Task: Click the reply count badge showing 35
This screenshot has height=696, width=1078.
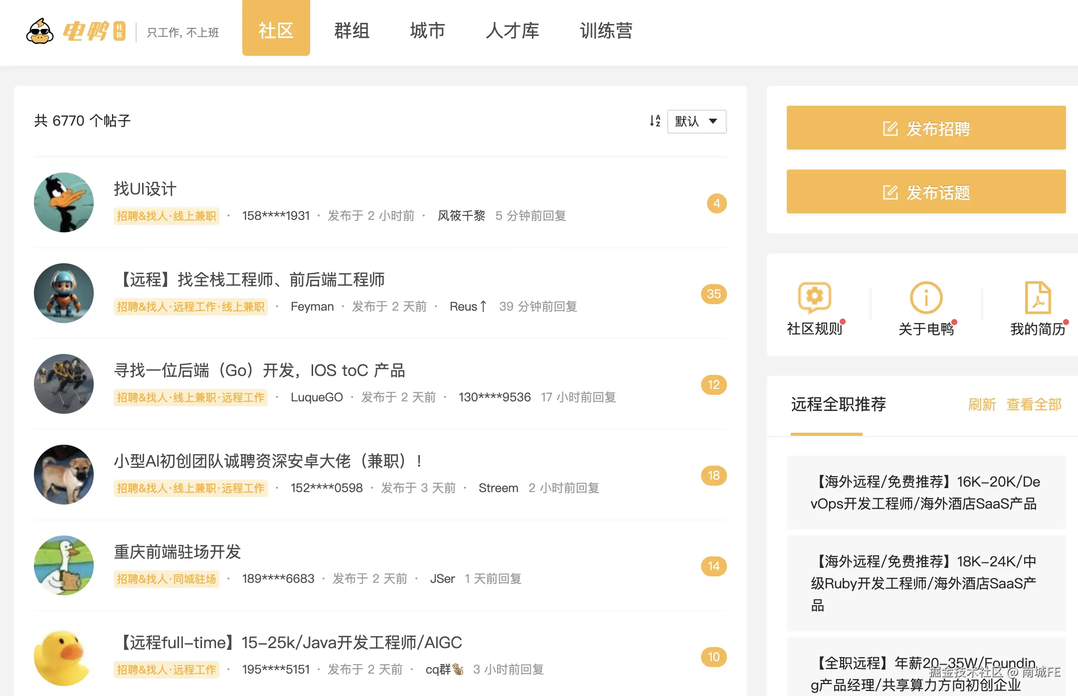Action: (714, 294)
